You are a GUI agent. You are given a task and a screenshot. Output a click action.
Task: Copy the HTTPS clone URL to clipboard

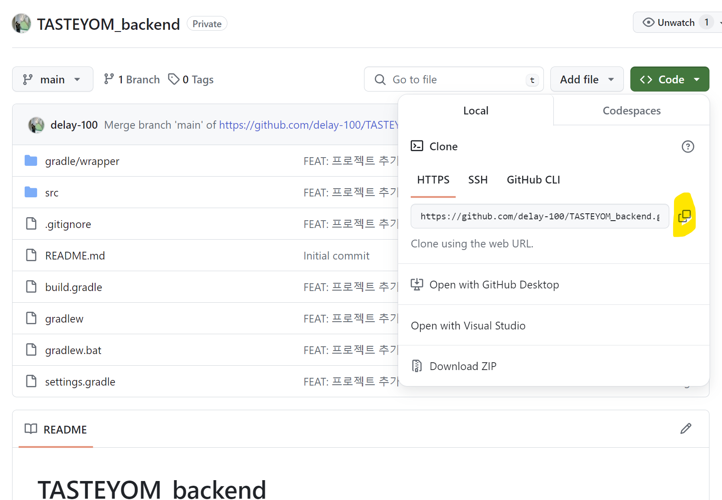pos(684,216)
